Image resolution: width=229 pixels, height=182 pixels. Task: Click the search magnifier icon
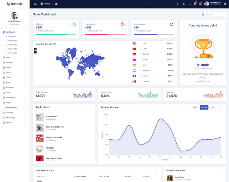pos(177,4)
